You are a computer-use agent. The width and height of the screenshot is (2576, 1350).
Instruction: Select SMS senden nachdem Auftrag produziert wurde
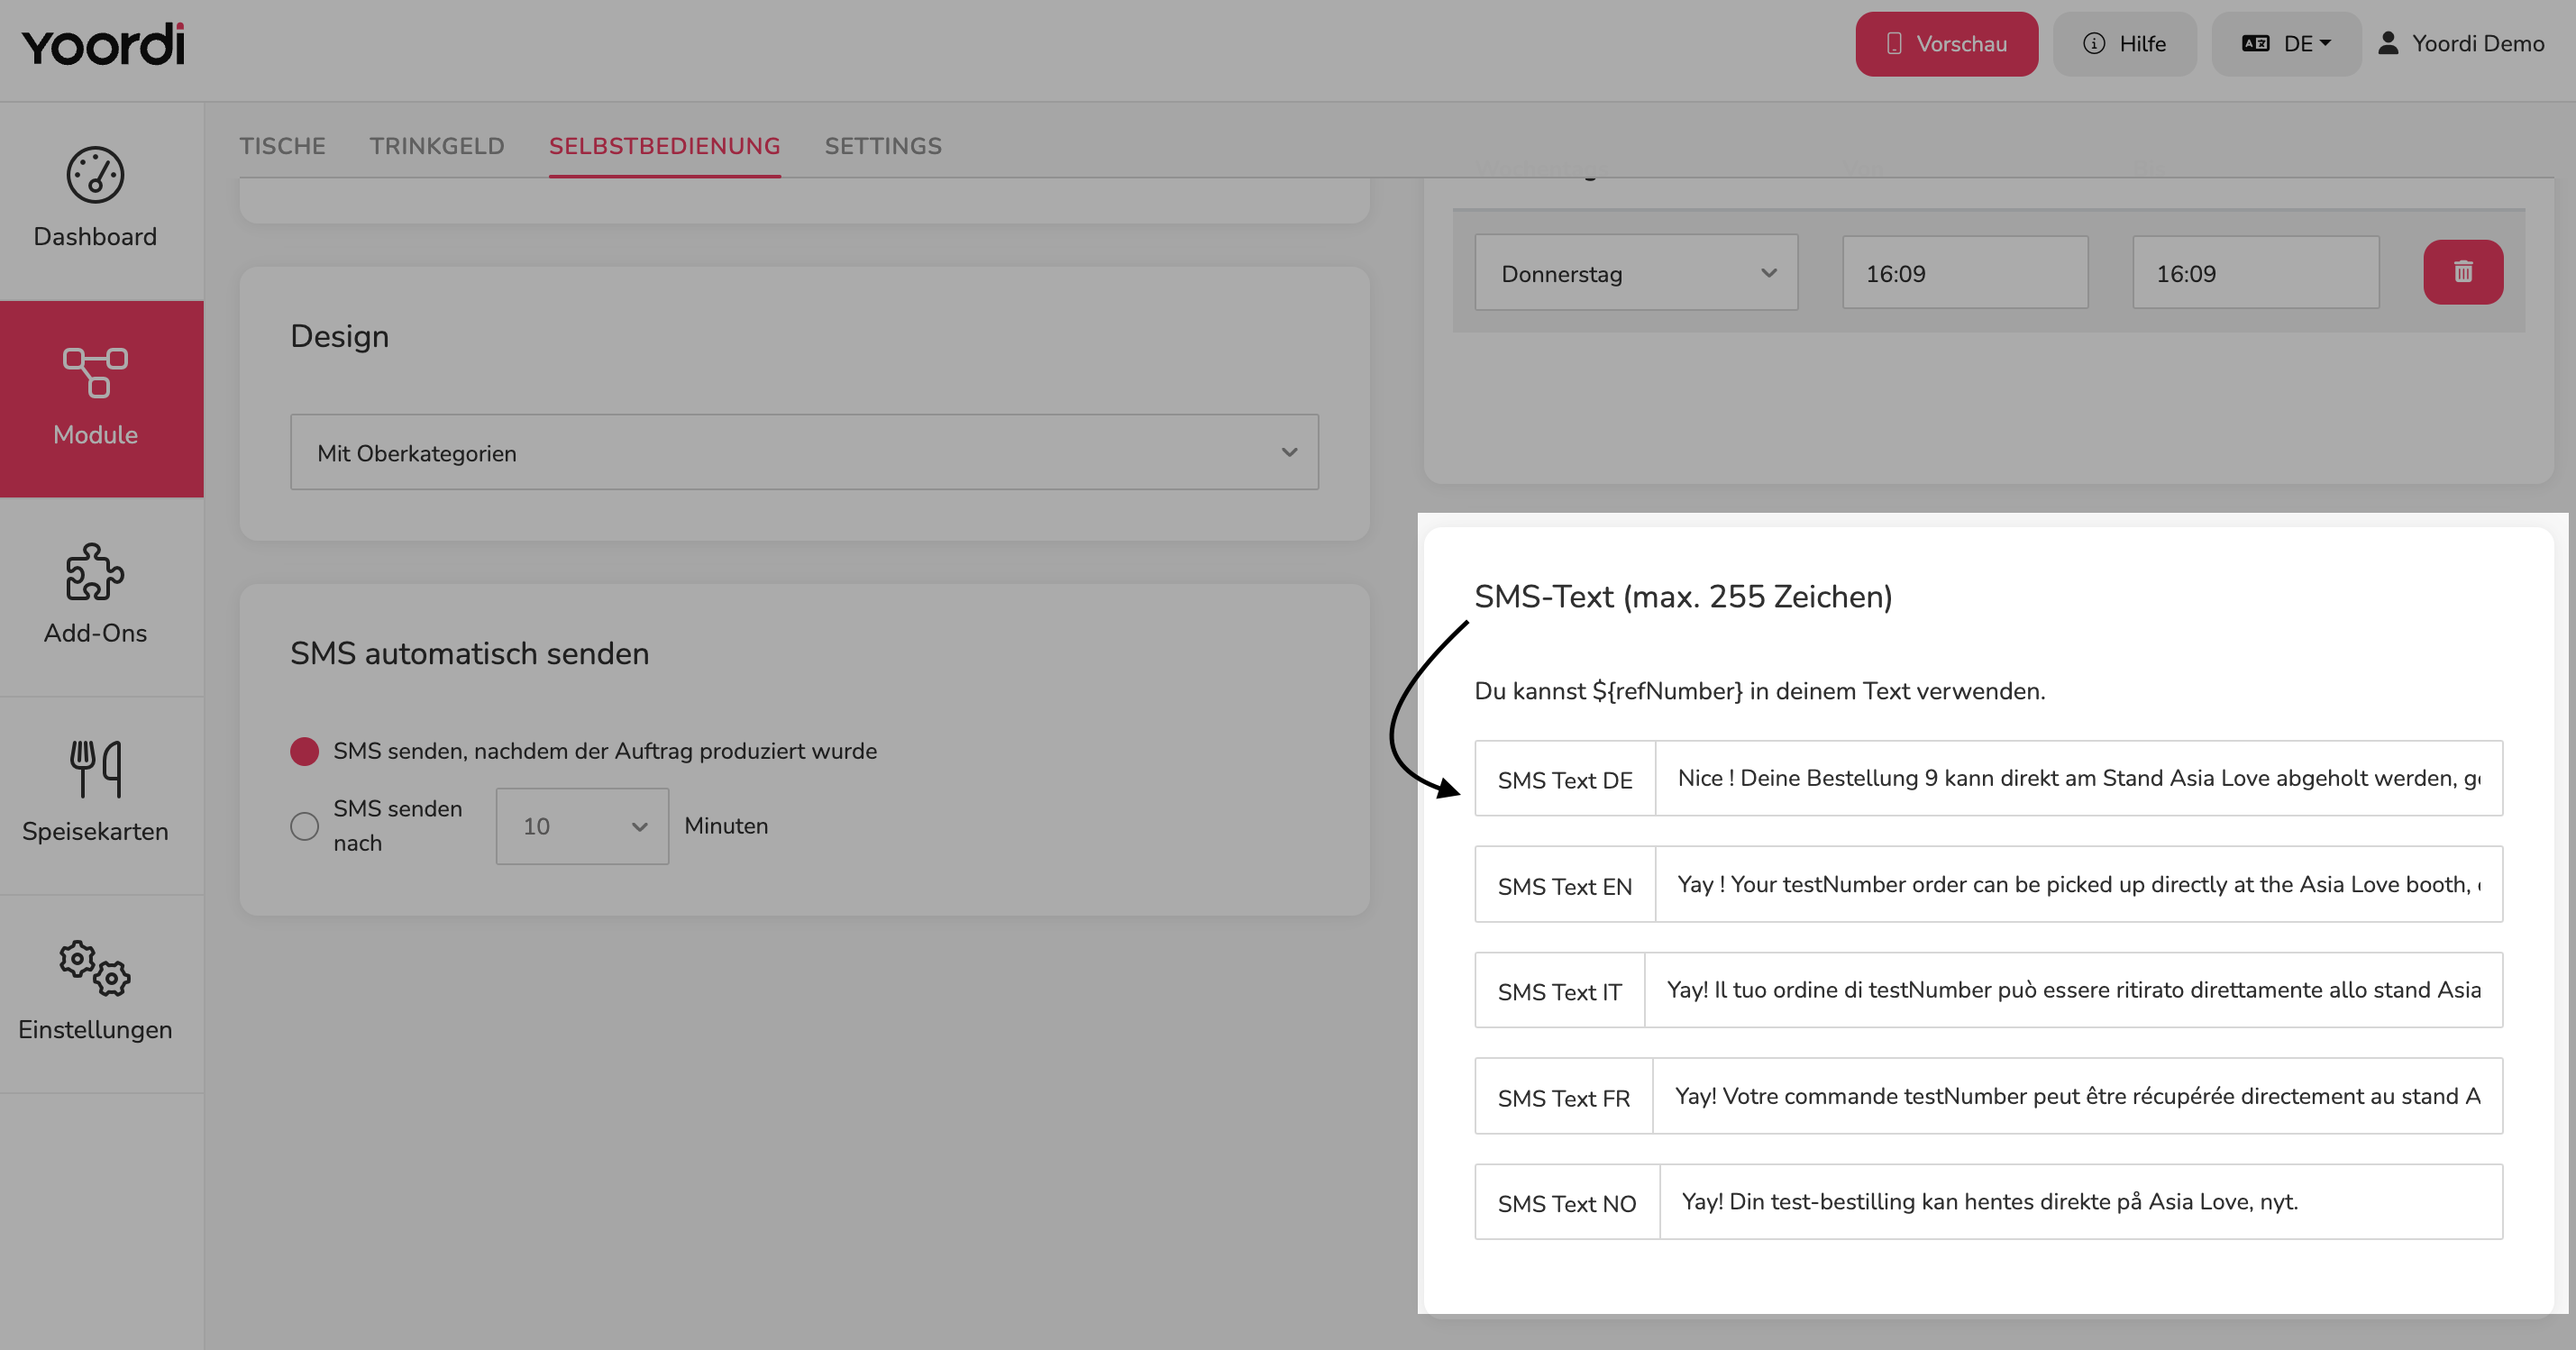[304, 751]
